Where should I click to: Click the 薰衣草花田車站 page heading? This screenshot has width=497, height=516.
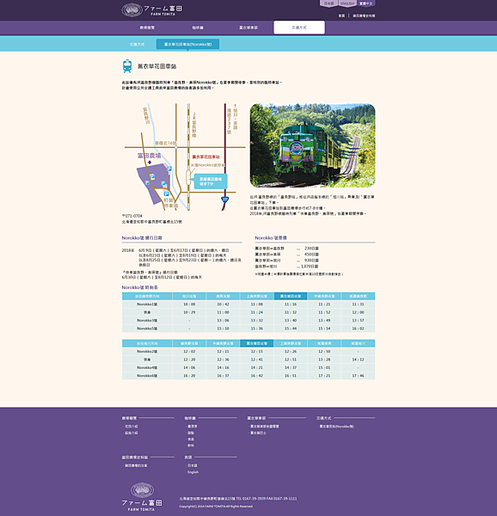click(x=156, y=66)
